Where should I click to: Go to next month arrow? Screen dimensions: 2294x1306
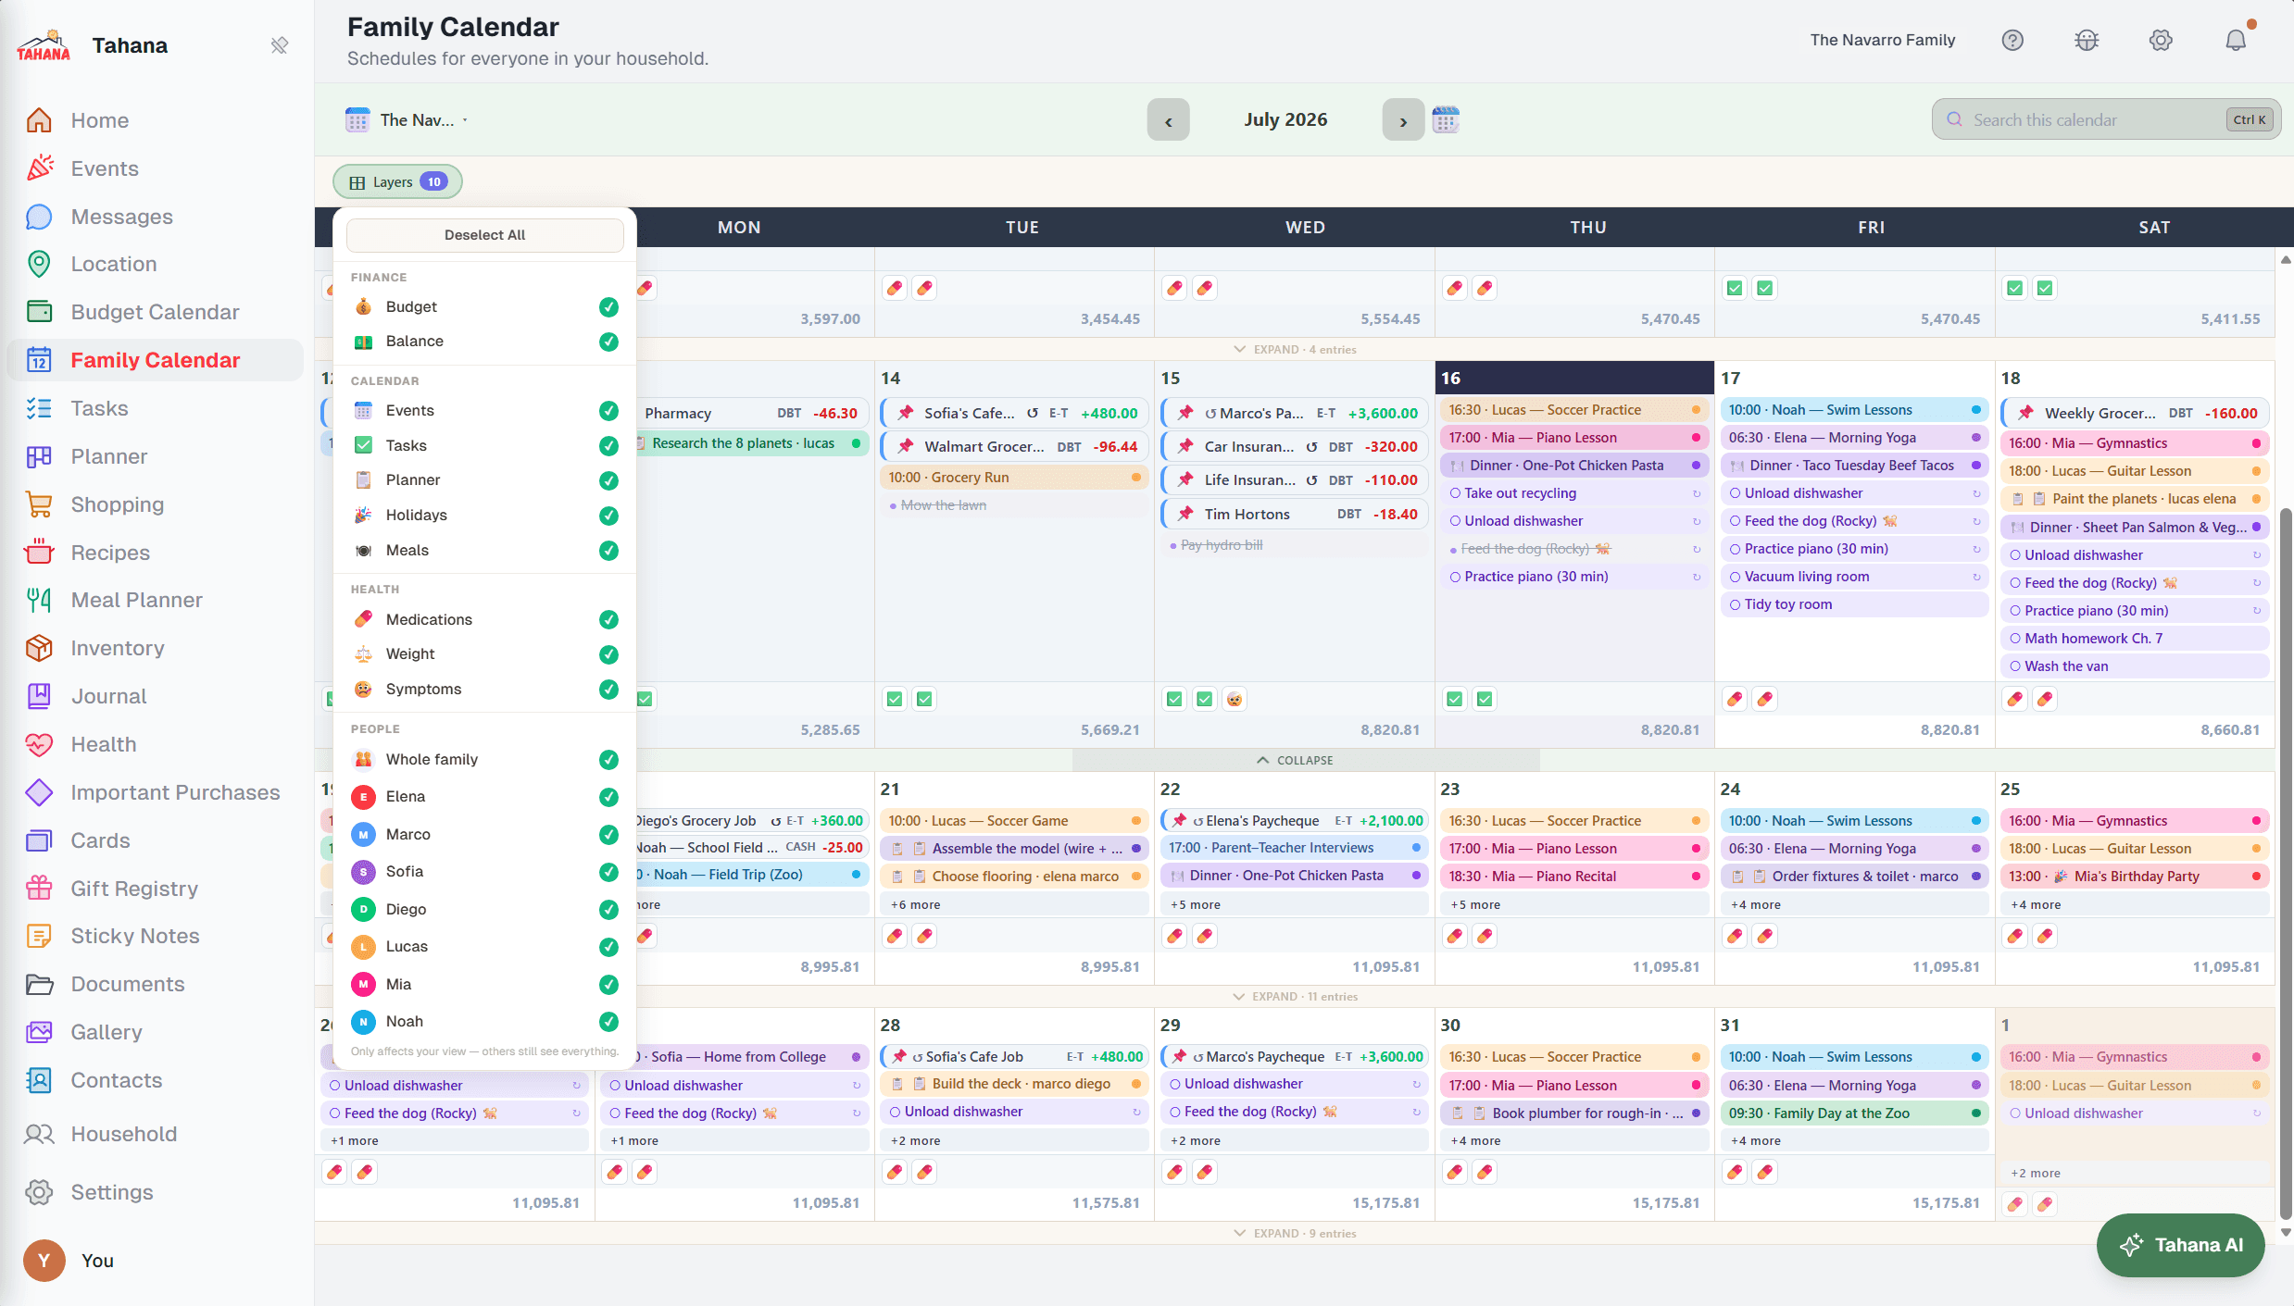[x=1403, y=120]
